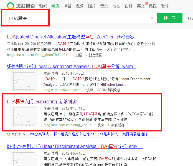Open the 新闻 tab
The height and width of the screenshot is (166, 193).
click(43, 6)
